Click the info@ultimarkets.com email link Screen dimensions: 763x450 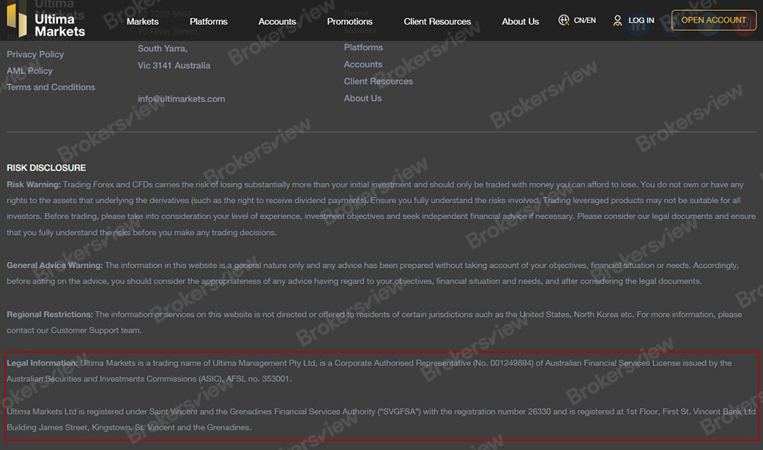pyautogui.click(x=181, y=99)
